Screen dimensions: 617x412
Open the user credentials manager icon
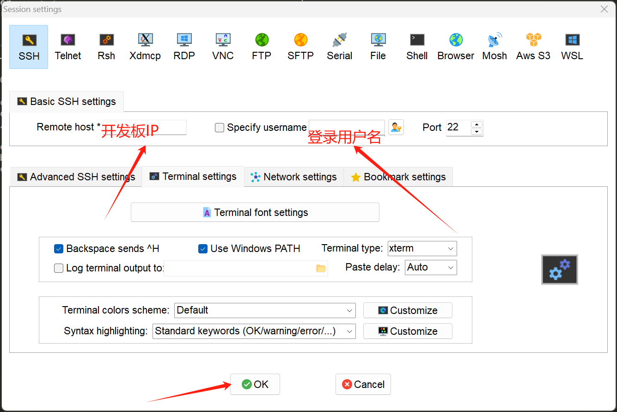[396, 127]
